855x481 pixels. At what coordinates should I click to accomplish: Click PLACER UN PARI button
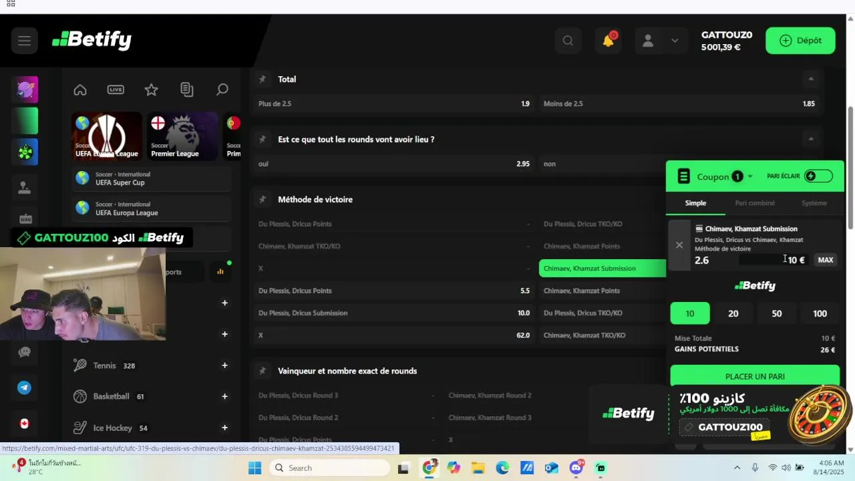pyautogui.click(x=755, y=376)
